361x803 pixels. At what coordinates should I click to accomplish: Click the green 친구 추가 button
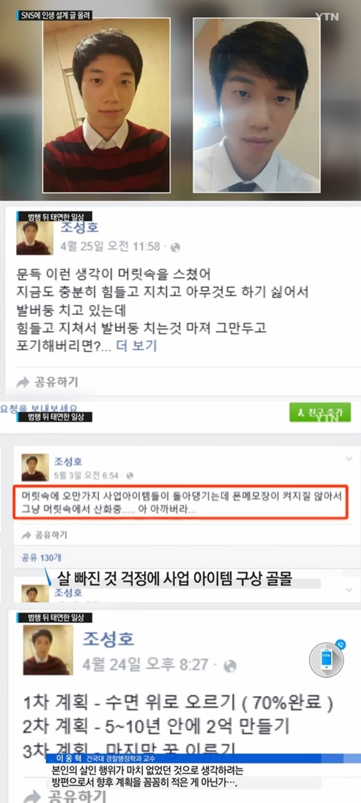coord(320,412)
